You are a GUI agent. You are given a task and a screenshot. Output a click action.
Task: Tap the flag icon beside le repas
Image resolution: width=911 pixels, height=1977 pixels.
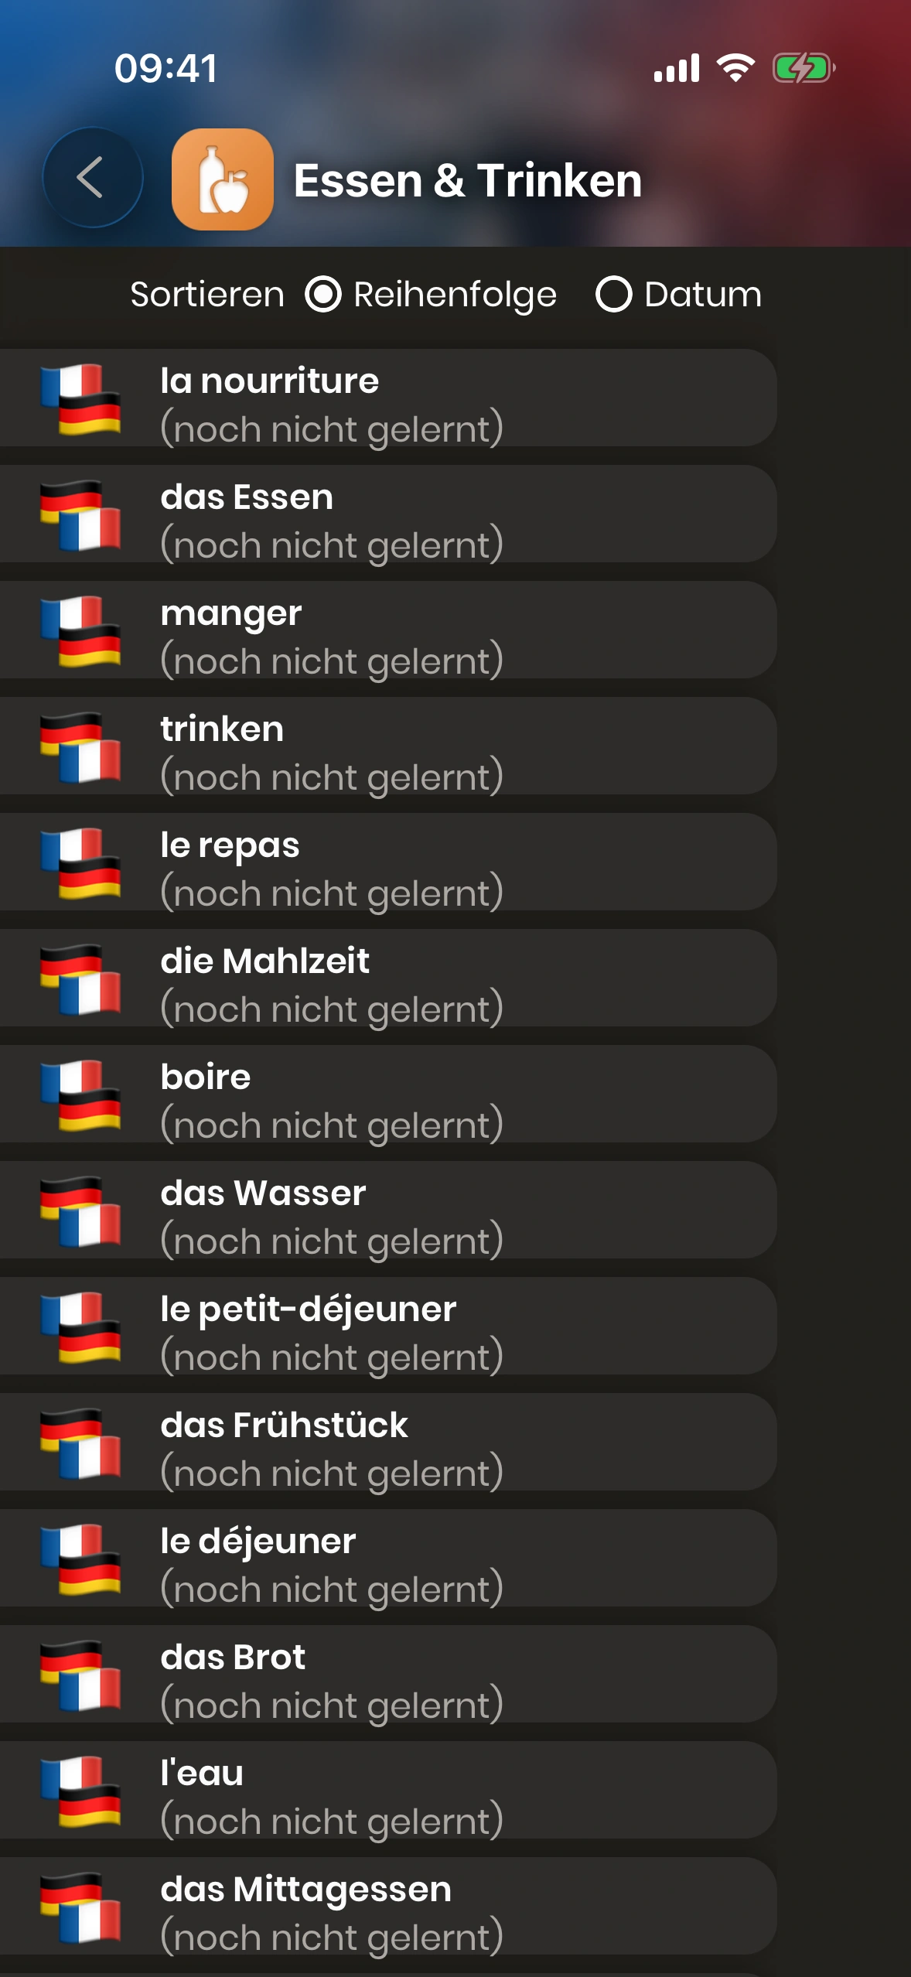[x=80, y=862]
